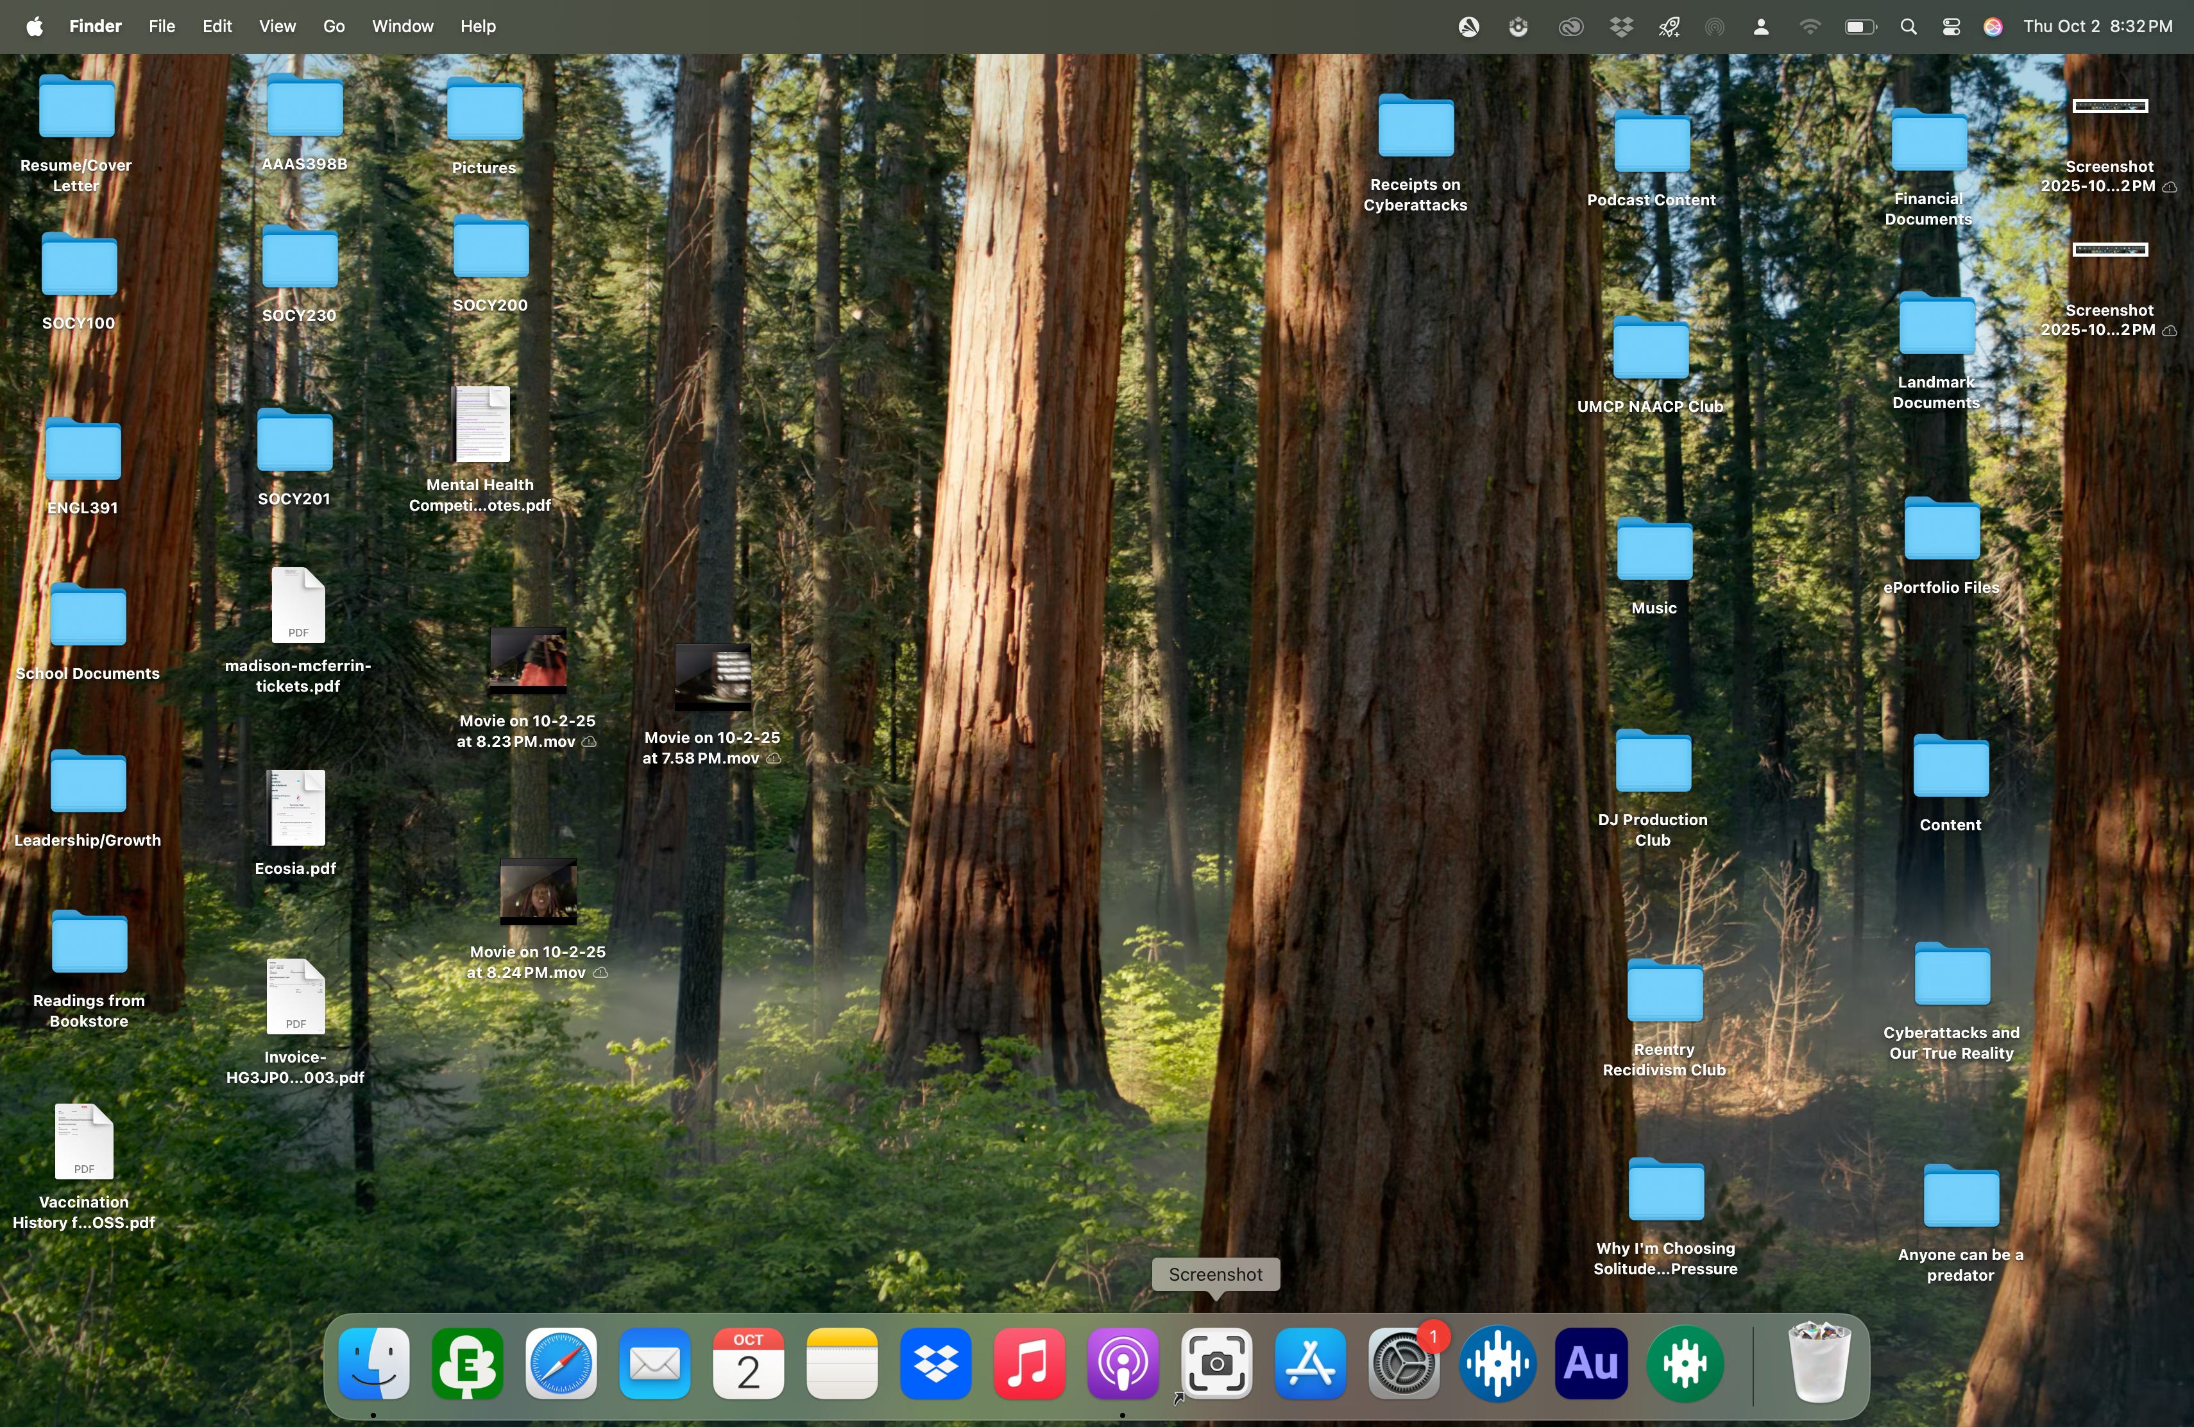Select Movie on 10-2-25 at 8.24 PM thumbnail
Viewport: 2194px width, 1427px height.
tap(538, 891)
